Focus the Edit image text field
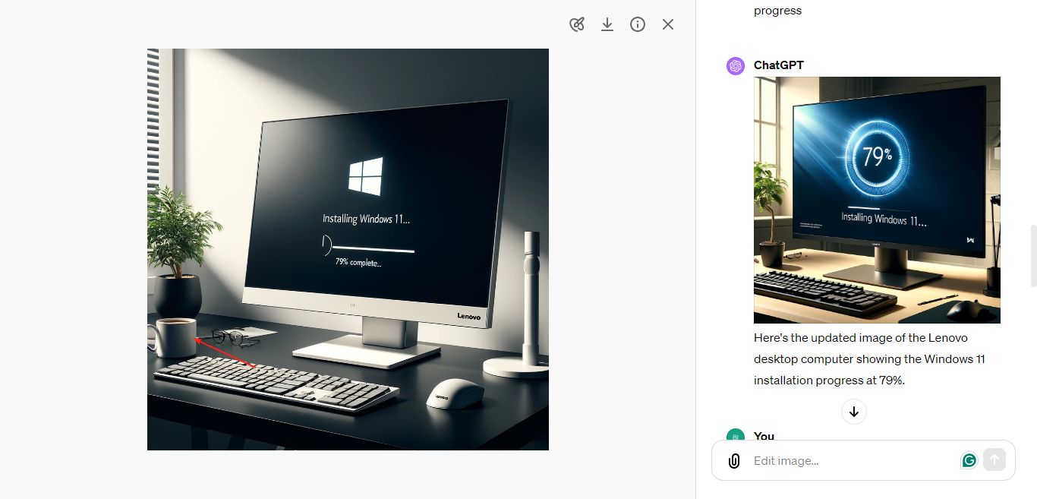This screenshot has width=1037, height=499. [854, 460]
